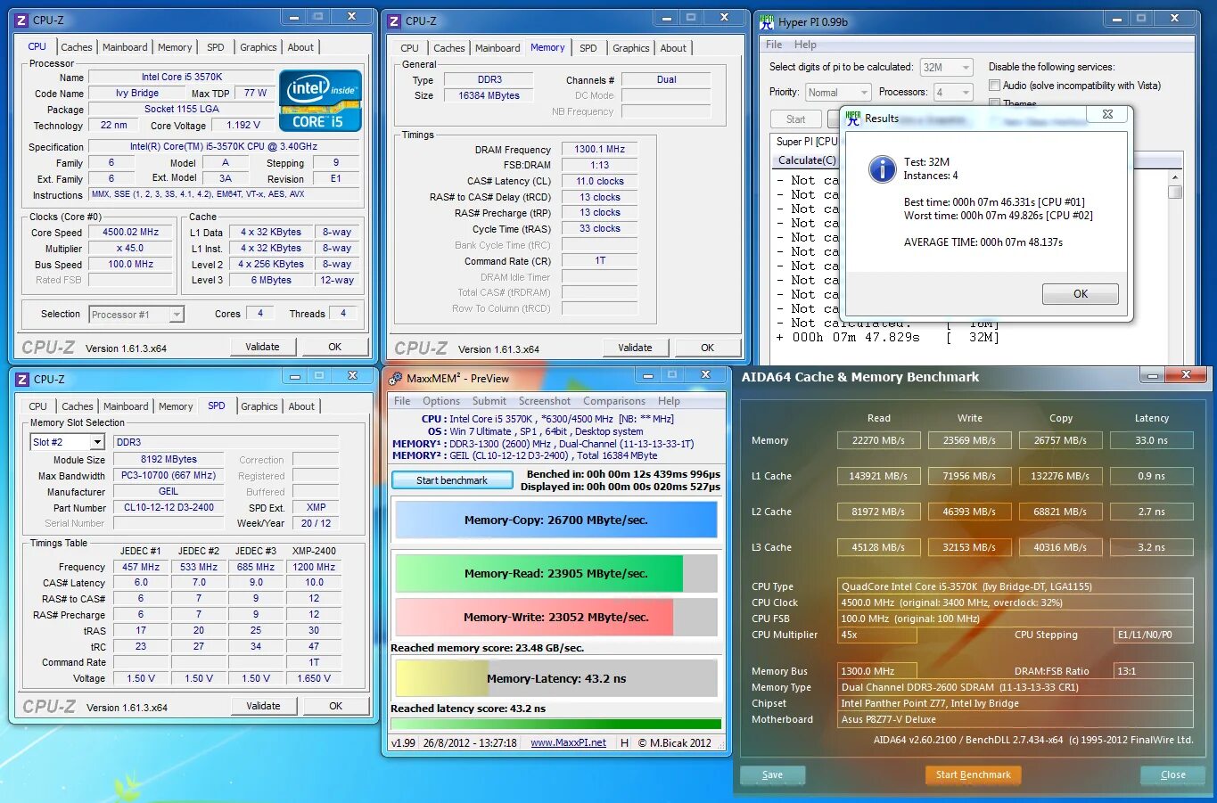Click the CPU-Z icon in the Memory window
Image resolution: width=1217 pixels, height=803 pixels.
395,20
